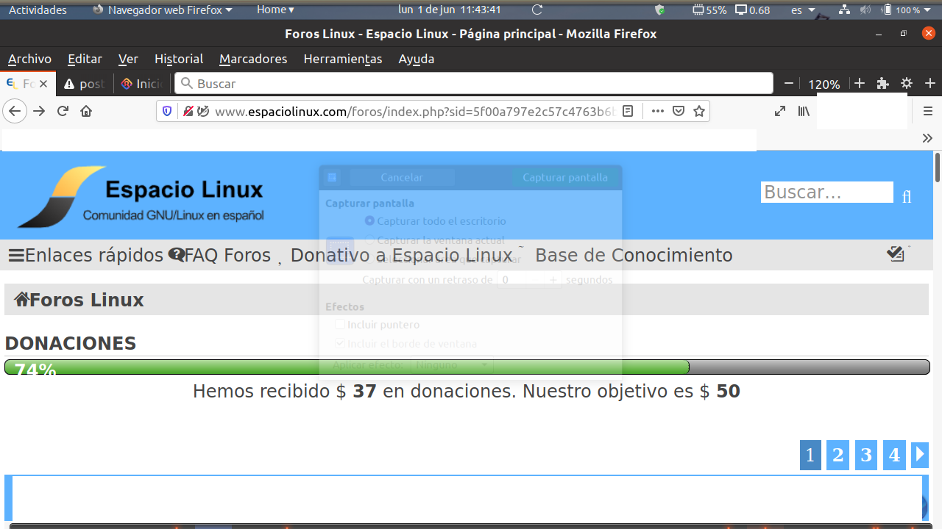Go forward with the forward arrow
This screenshot has height=529, width=942.
pyautogui.click(x=39, y=111)
